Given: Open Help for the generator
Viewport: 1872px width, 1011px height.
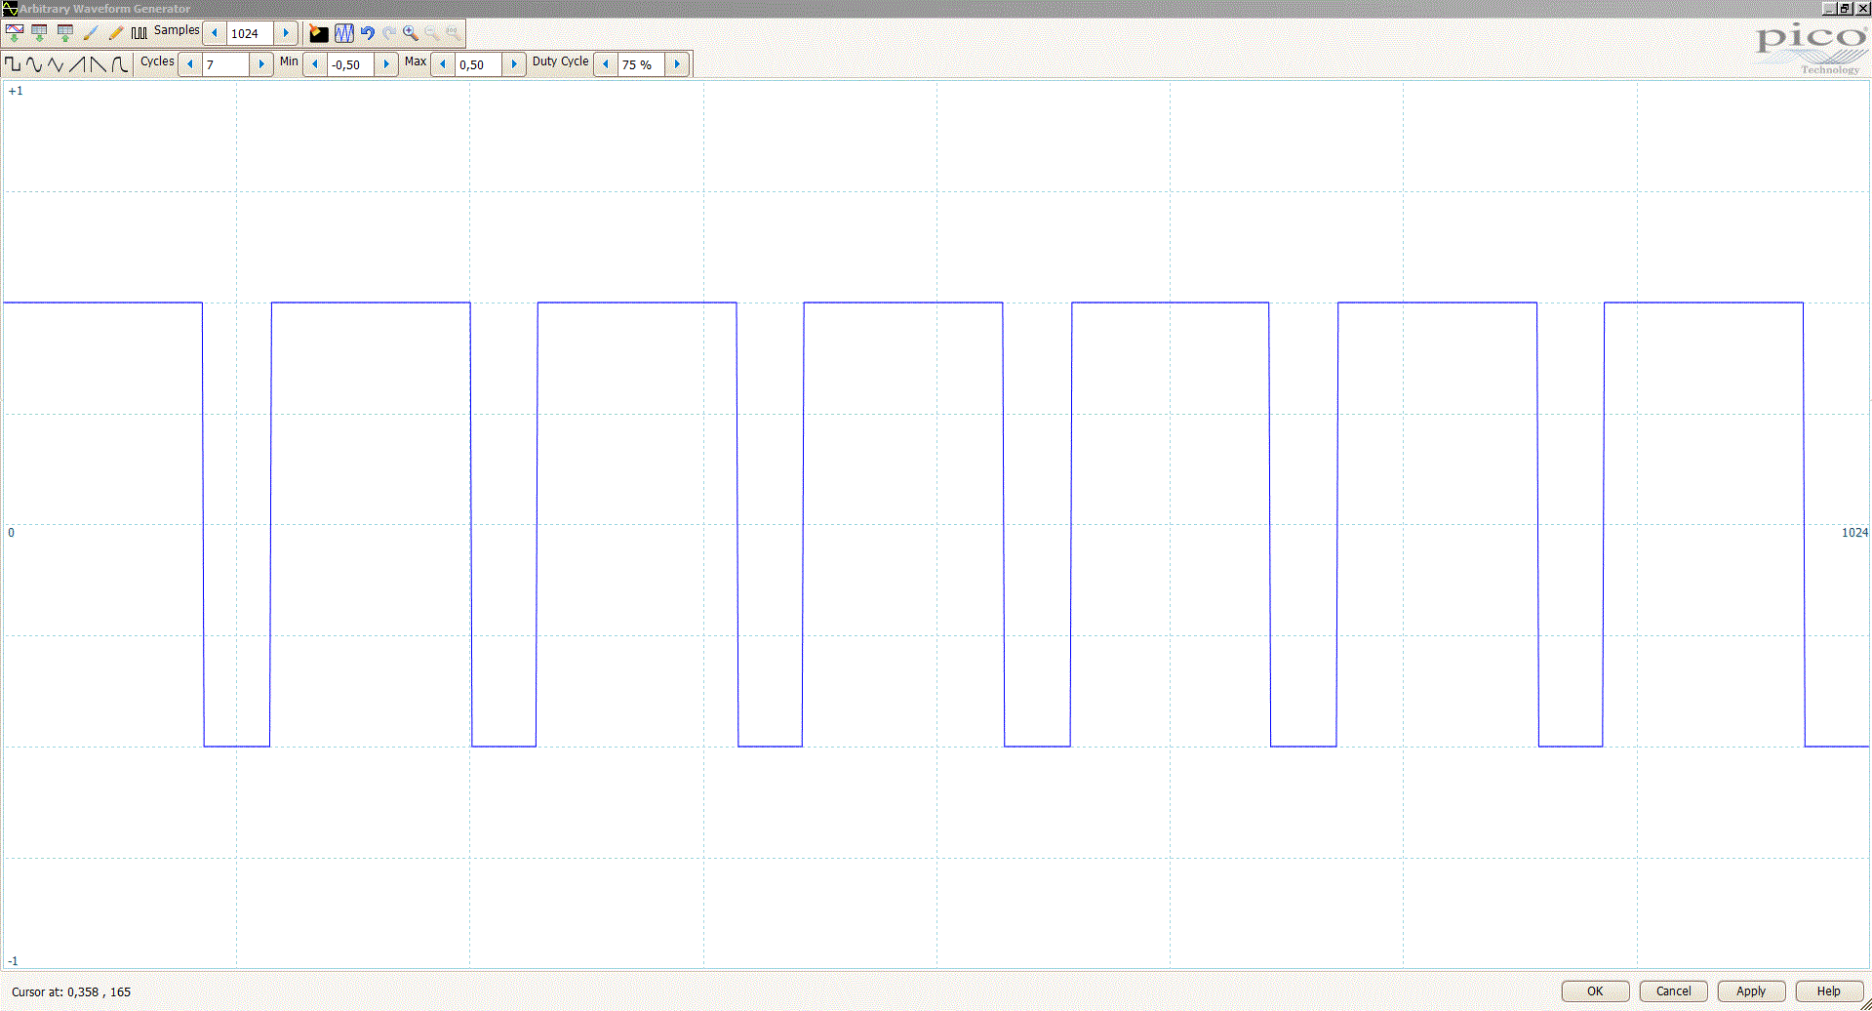Looking at the screenshot, I should 1829,991.
